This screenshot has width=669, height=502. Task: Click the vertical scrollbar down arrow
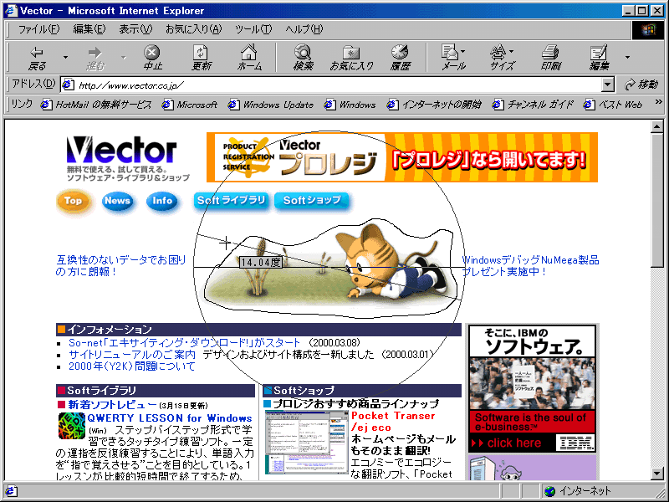(656, 473)
